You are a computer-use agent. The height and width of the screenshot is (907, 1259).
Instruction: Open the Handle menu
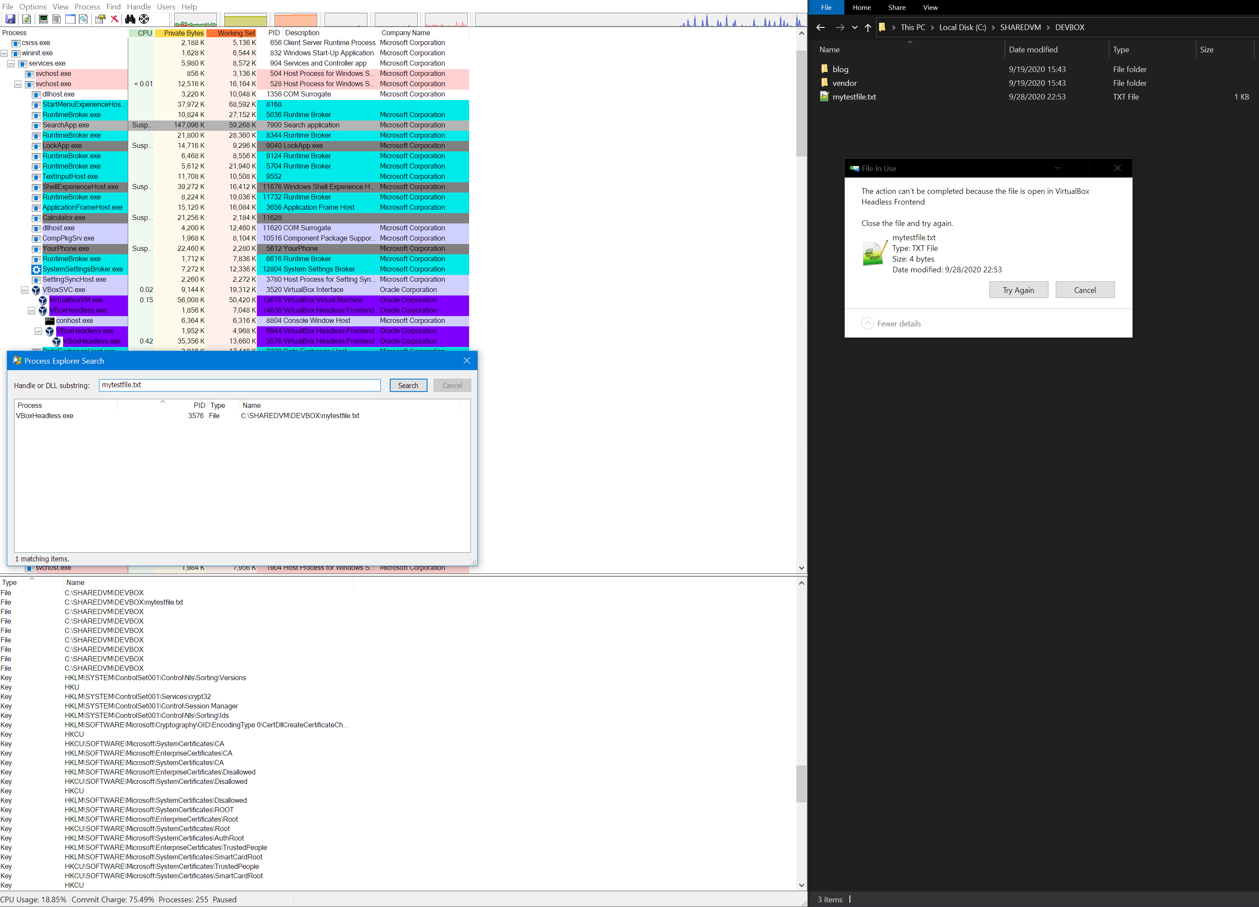coord(139,7)
